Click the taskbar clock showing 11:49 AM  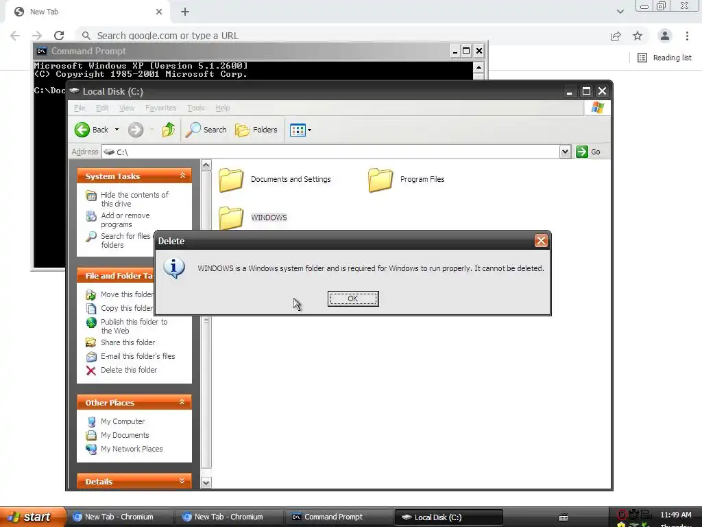pyautogui.click(x=675, y=515)
